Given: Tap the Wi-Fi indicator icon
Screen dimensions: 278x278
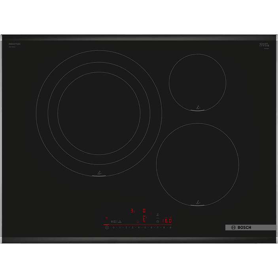Looking at the screenshot, I should (x=106, y=218).
